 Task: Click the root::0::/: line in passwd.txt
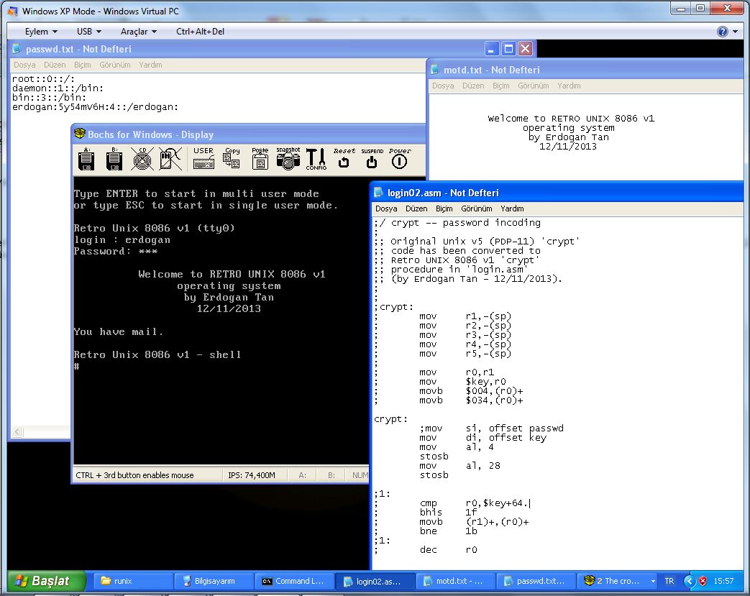[44, 79]
